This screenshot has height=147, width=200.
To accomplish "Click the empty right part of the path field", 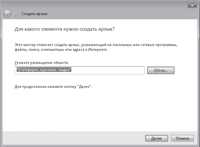I will tap(121, 70).
